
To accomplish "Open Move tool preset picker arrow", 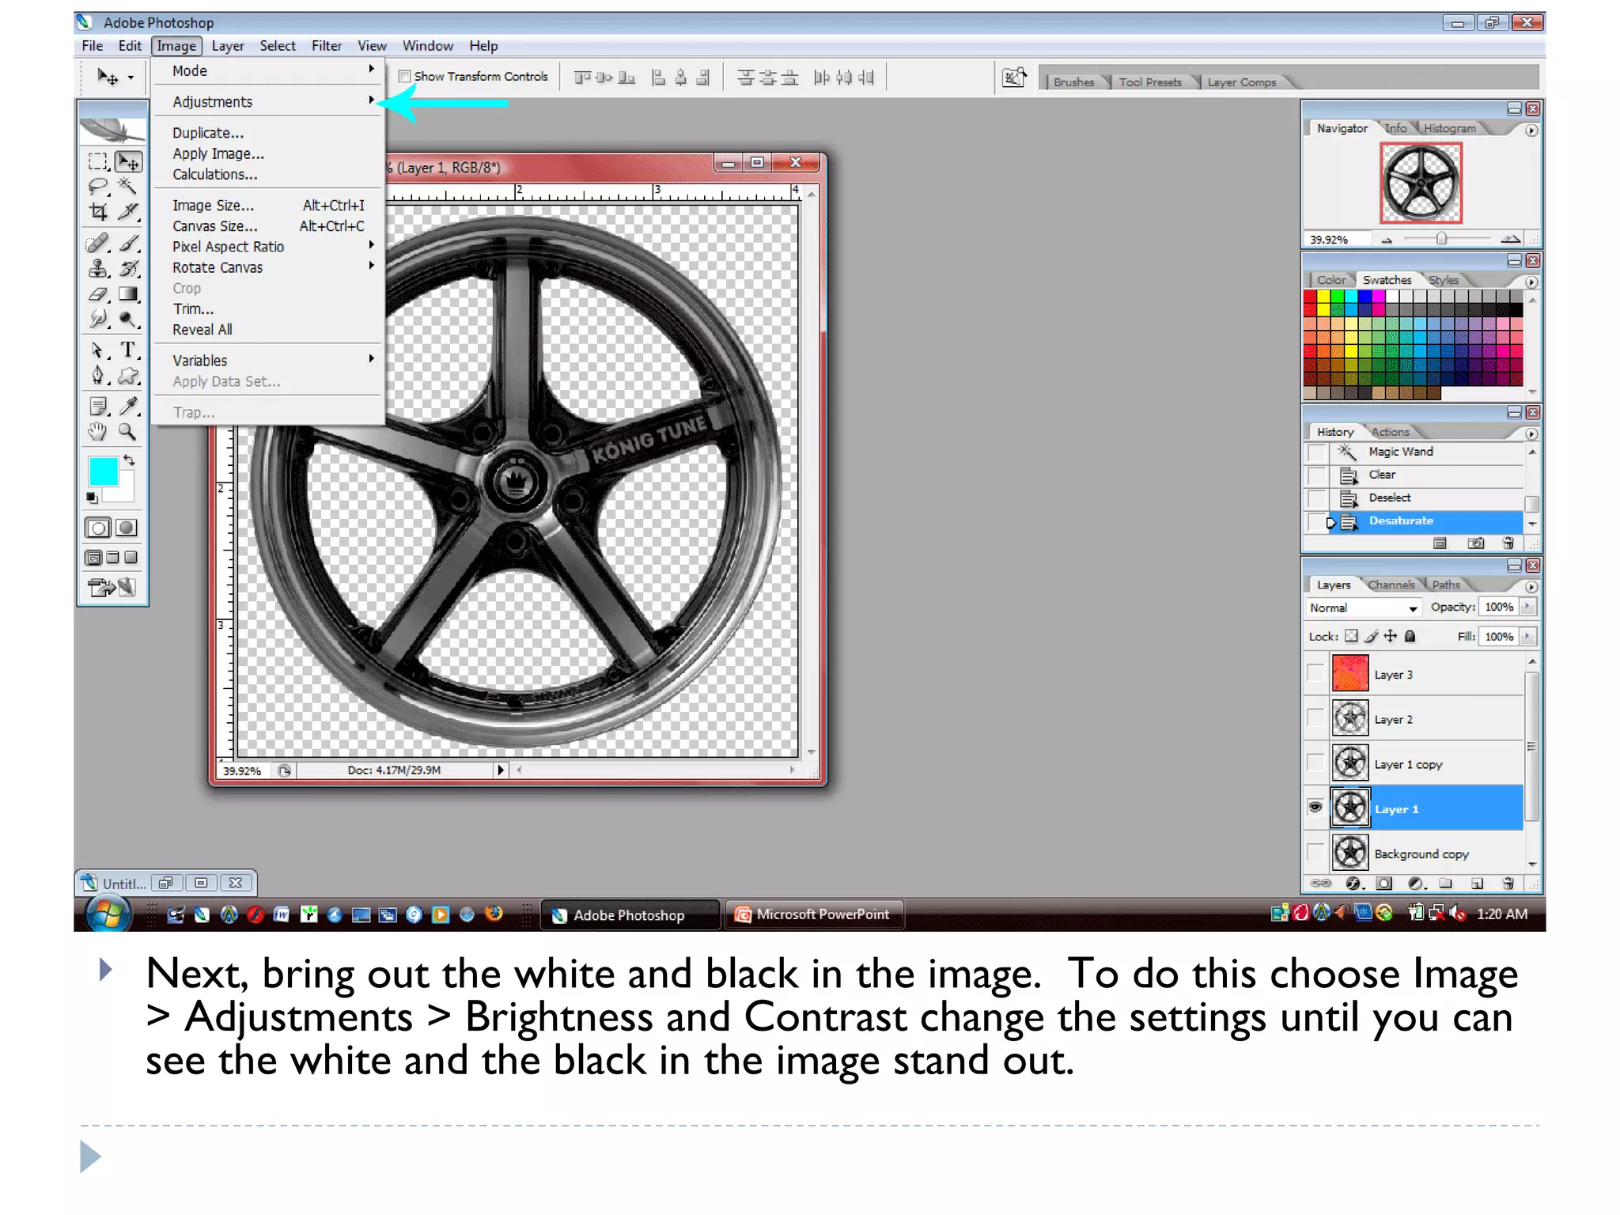I will click(x=131, y=78).
